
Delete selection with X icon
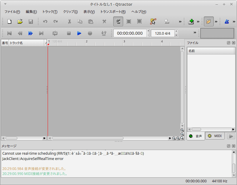pos(104,21)
